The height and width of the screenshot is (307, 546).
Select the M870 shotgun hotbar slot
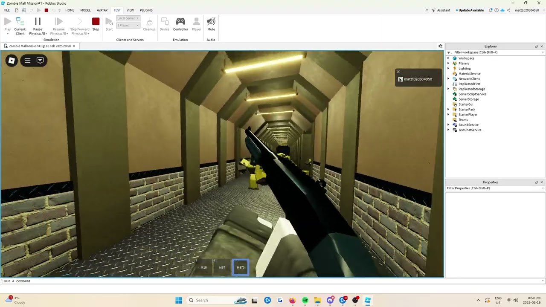(241, 267)
